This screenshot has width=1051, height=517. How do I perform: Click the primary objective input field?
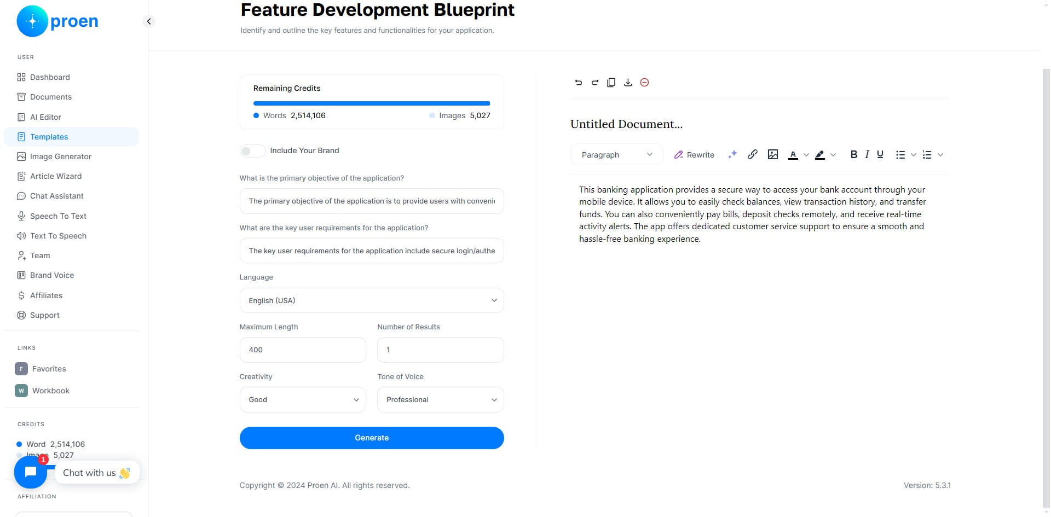tap(372, 201)
